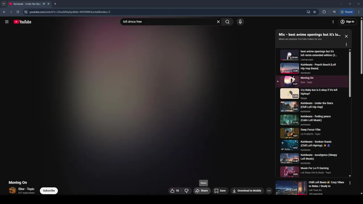
Task: Bookmark this page with star icon
Action: click(315, 12)
